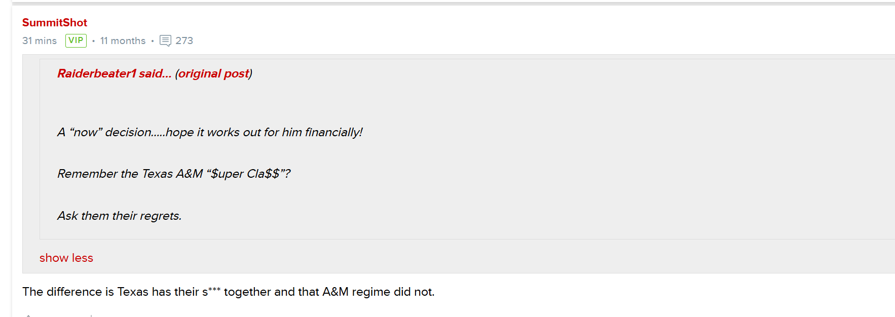
Task: Follow the (original post) link
Action: click(x=213, y=73)
